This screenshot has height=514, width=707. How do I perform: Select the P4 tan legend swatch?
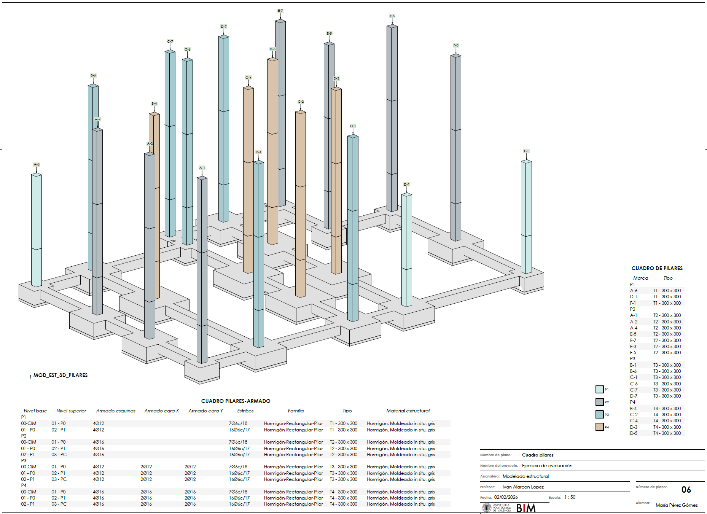600,427
